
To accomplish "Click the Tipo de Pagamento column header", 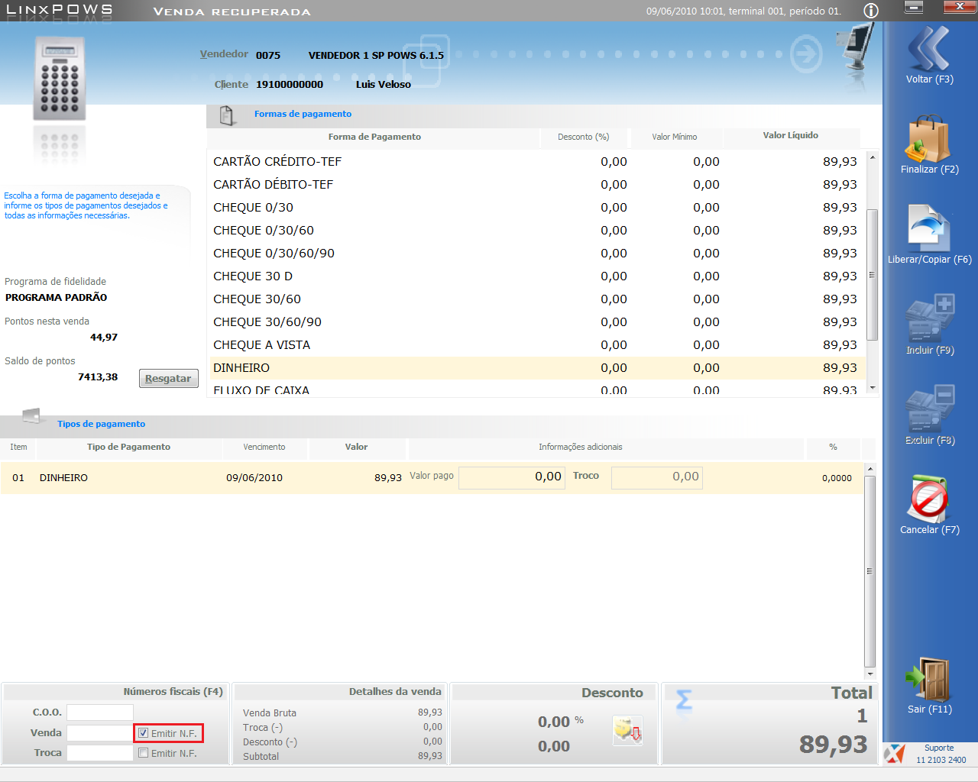I will click(x=128, y=447).
